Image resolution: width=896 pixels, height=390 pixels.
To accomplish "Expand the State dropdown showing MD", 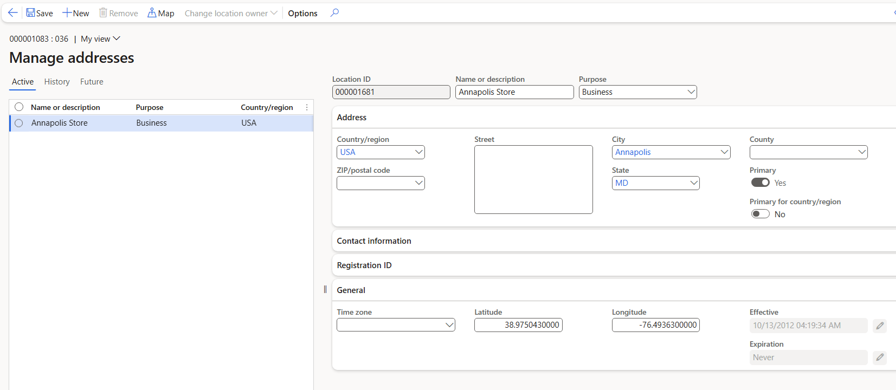I will coord(693,183).
